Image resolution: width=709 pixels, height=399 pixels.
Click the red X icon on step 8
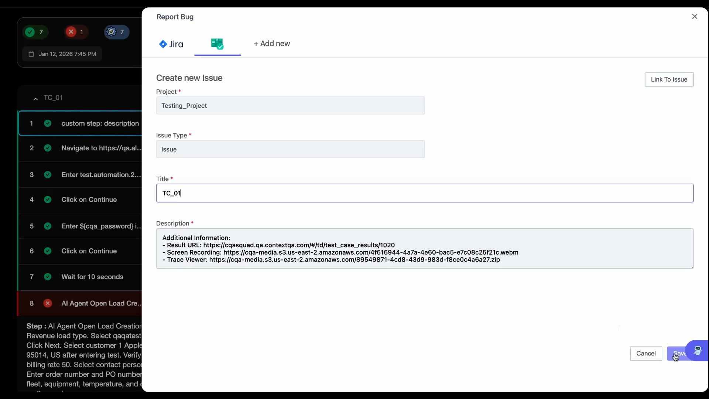[48, 303]
